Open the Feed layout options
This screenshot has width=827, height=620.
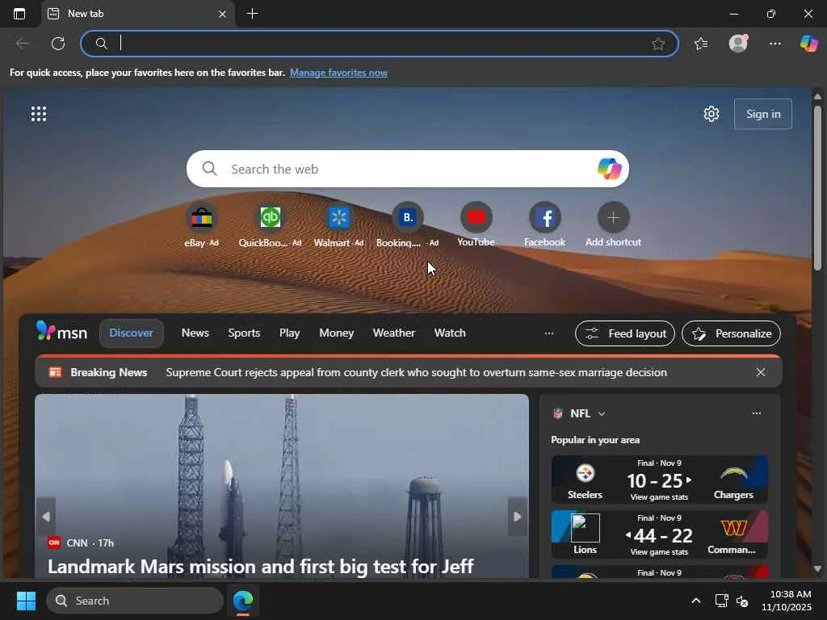click(625, 333)
